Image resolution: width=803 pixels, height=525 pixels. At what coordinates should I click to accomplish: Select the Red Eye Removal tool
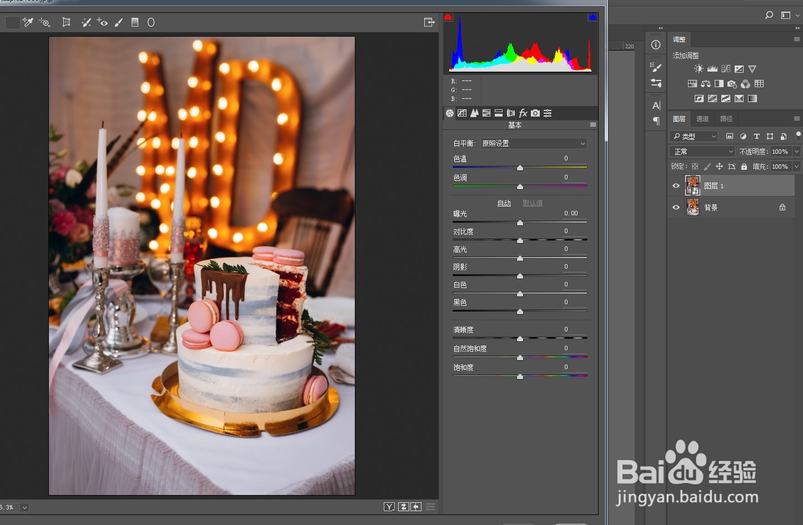click(102, 22)
